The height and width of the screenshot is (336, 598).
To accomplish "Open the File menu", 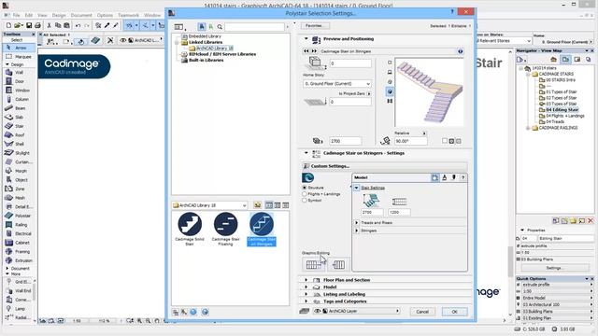I will [x=17, y=15].
